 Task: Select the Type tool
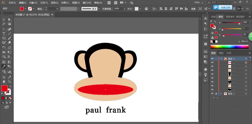pyautogui.click(x=4, y=34)
